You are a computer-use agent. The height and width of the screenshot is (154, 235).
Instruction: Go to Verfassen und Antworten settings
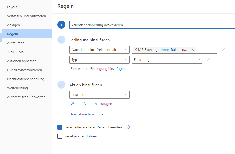coord(26,16)
